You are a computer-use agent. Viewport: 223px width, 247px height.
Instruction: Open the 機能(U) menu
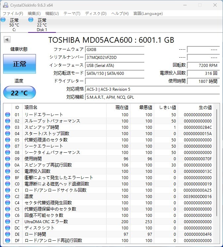(52, 14)
